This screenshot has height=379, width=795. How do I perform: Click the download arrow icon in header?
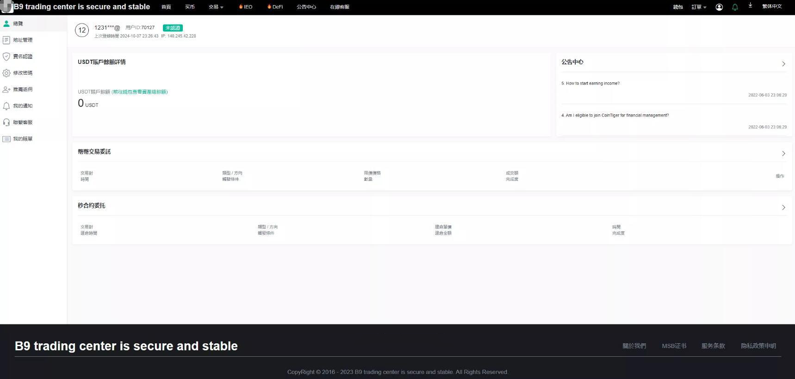point(750,6)
